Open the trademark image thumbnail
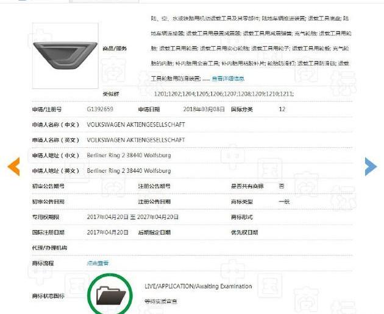 (65, 56)
